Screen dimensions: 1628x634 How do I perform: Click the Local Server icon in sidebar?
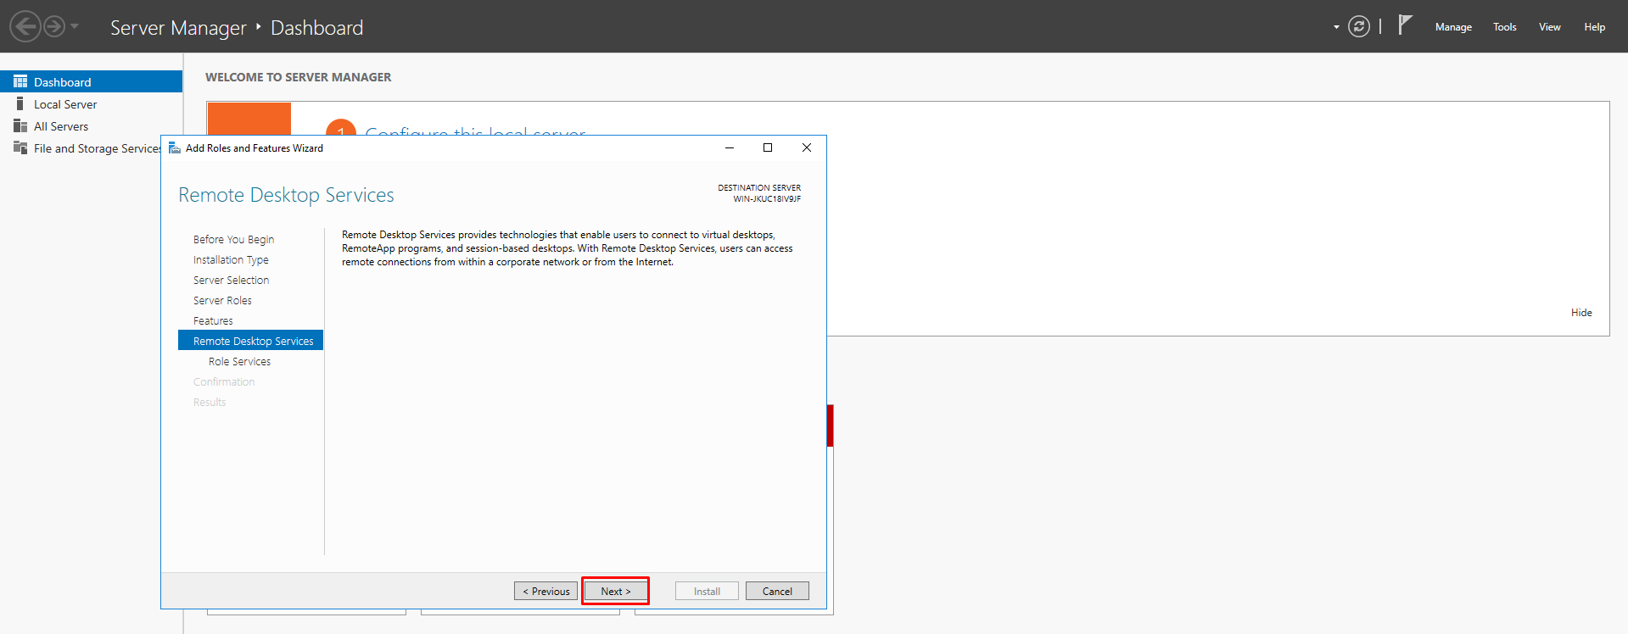[x=20, y=103]
